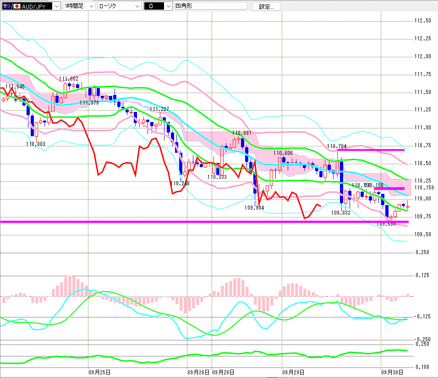The width and height of the screenshot is (438, 378).
Task: Open the AUD/JPY currency pair dropdown
Action: click(x=31, y=6)
